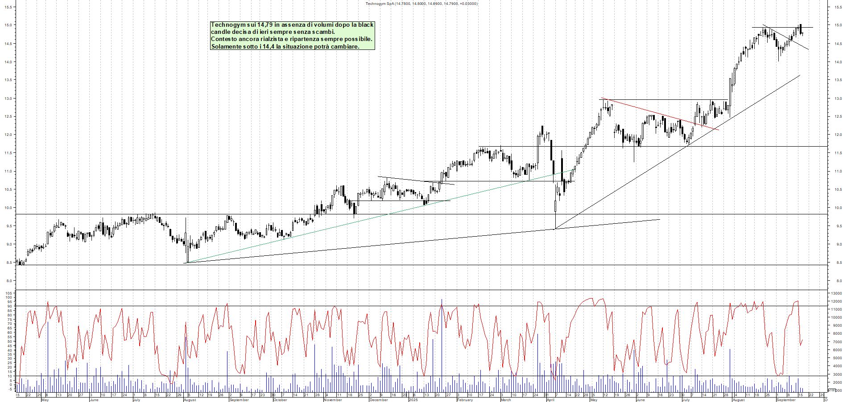Viewport: 843px width, 402px height.
Task: Click the 15.0 label on right price axis
Action: click(x=838, y=25)
